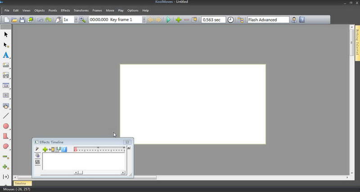This screenshot has width=360, height=192.
Task: Click the copy settings icon in Effects Timeline
Action: (37, 155)
